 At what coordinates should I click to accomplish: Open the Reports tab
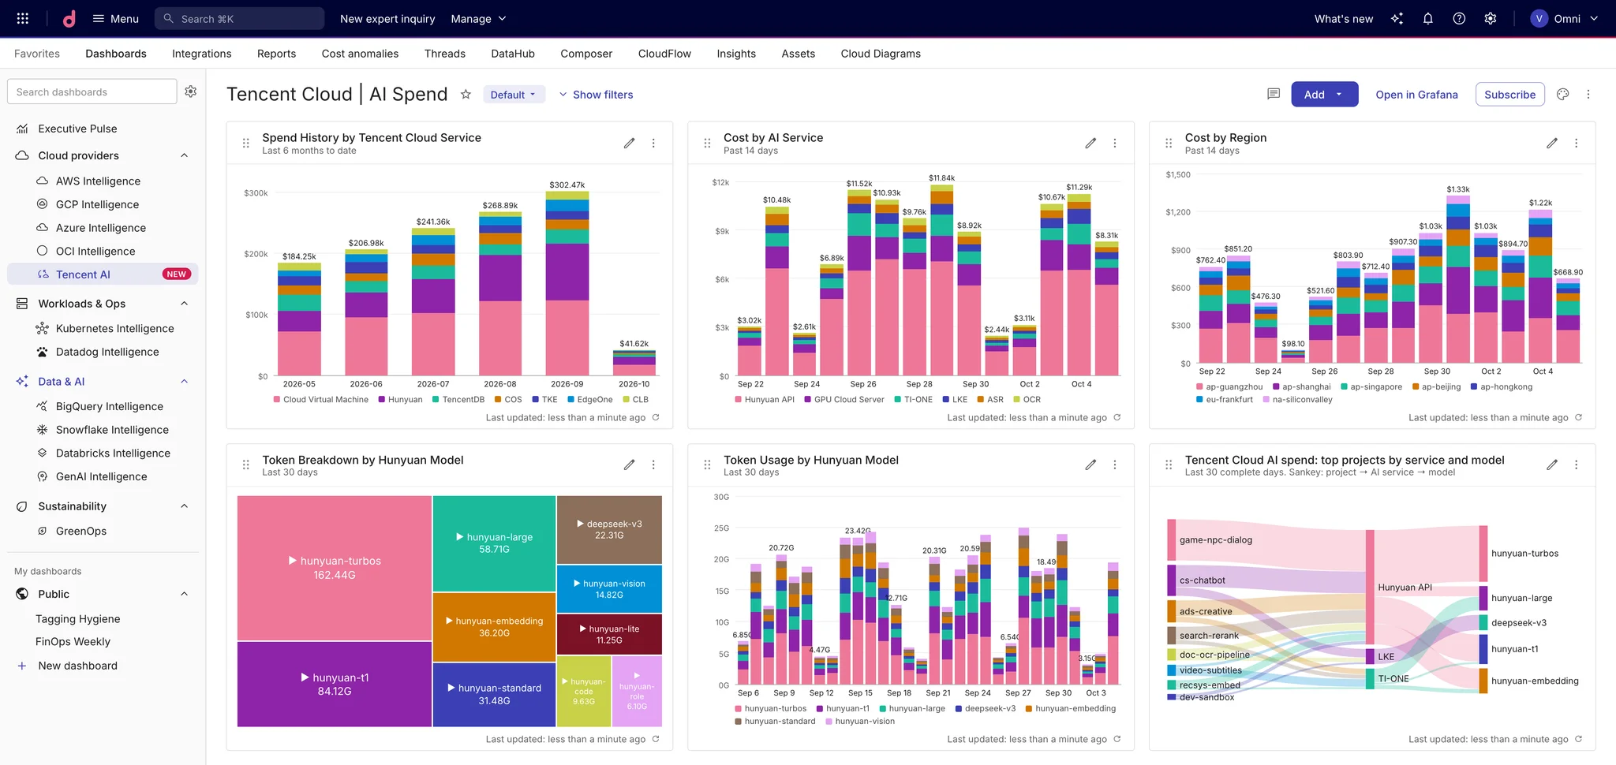pos(276,54)
